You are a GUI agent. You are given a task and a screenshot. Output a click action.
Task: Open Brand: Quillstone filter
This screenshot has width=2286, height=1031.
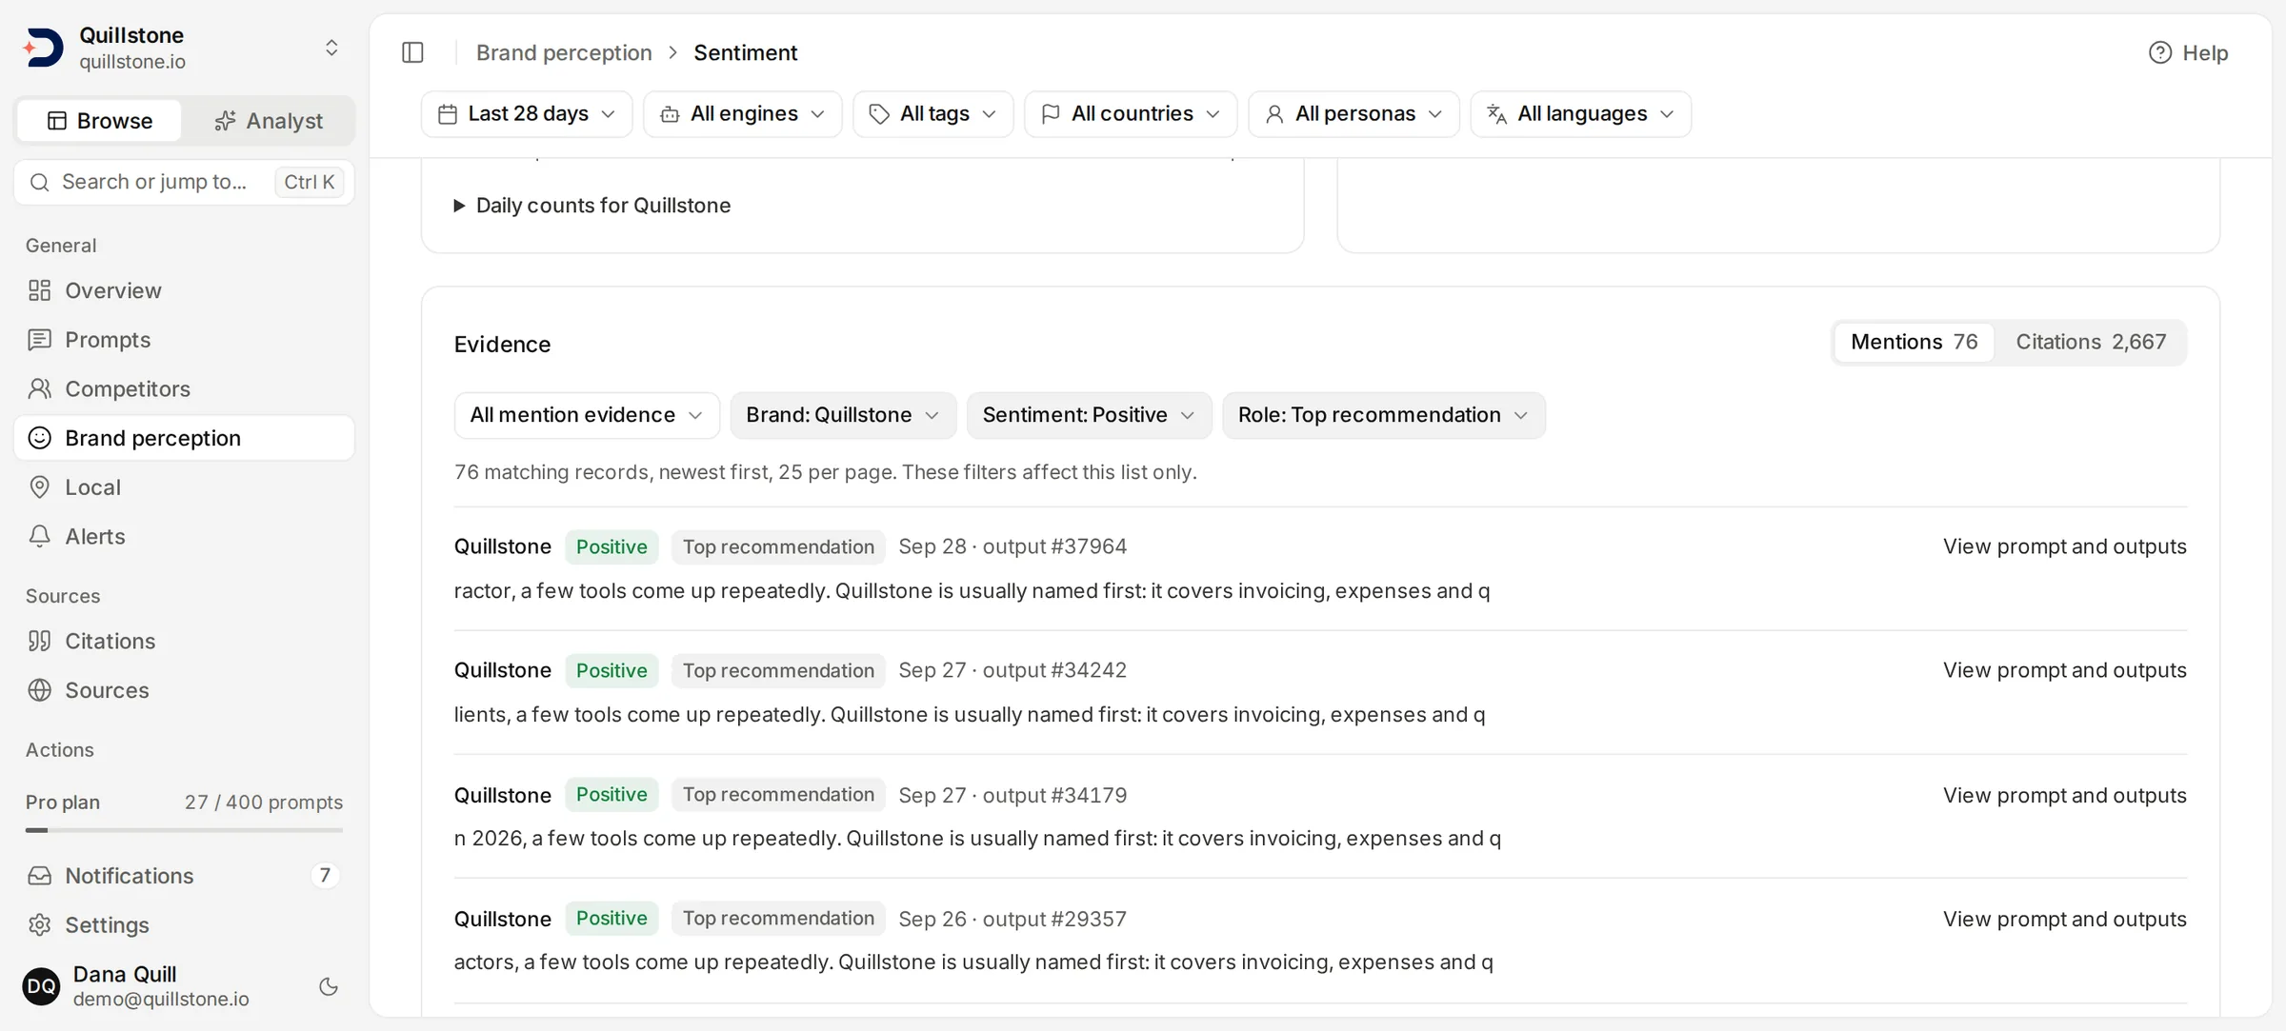pyautogui.click(x=843, y=415)
